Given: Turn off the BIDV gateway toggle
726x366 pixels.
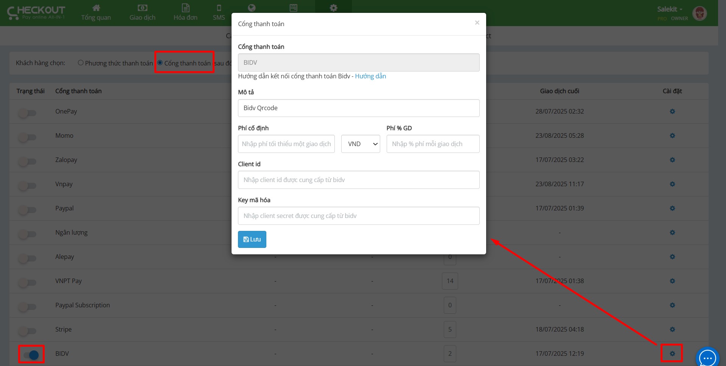Looking at the screenshot, I should [31, 355].
